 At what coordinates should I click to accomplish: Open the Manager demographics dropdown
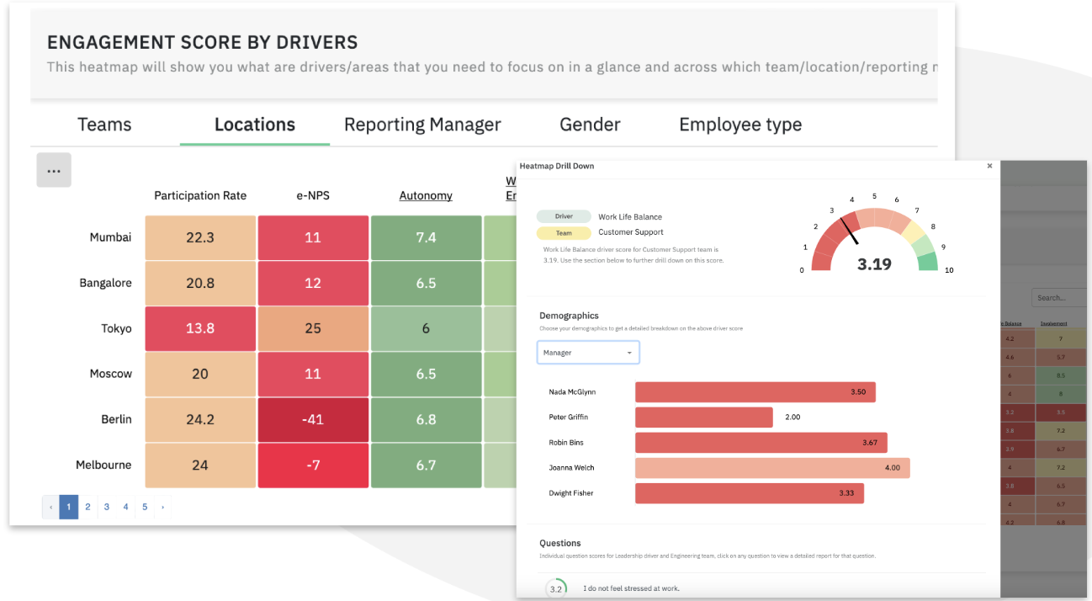pos(588,353)
